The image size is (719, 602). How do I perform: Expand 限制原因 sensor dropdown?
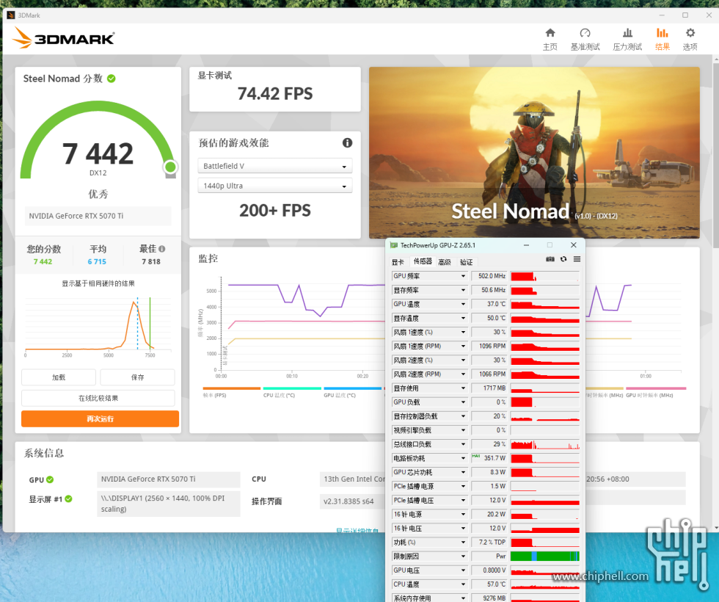[463, 556]
